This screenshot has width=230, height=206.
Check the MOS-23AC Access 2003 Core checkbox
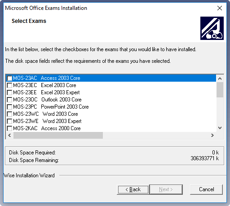tap(9, 78)
